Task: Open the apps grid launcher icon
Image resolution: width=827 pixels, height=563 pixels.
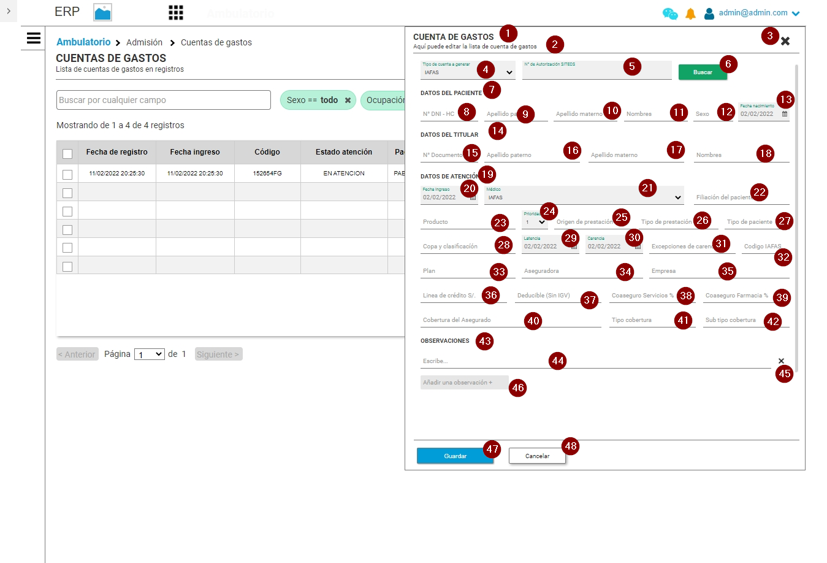Action: (x=176, y=13)
